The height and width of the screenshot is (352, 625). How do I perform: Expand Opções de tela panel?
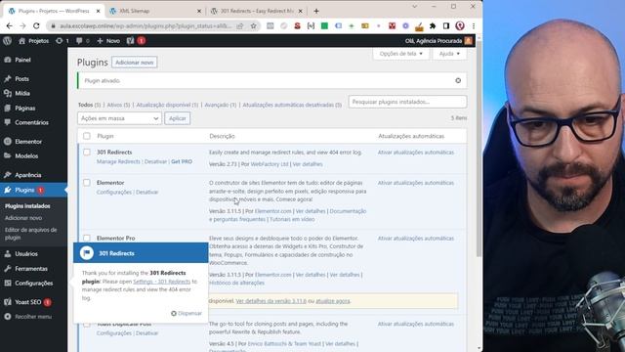(x=401, y=54)
